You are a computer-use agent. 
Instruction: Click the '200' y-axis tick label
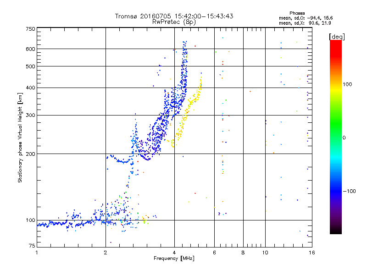click(31, 154)
